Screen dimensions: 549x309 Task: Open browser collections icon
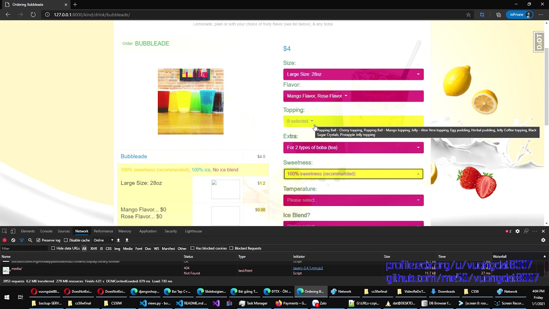point(498,15)
